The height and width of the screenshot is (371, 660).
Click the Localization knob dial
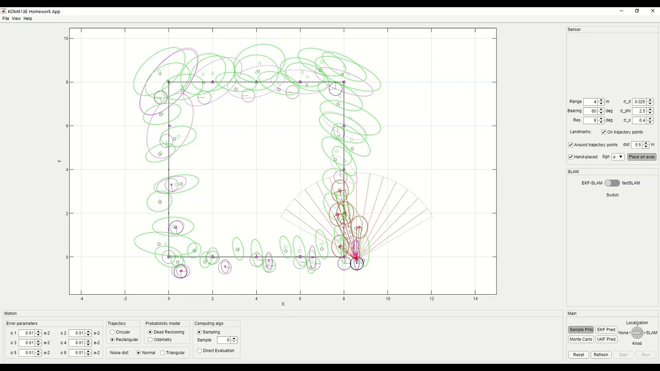(x=637, y=333)
